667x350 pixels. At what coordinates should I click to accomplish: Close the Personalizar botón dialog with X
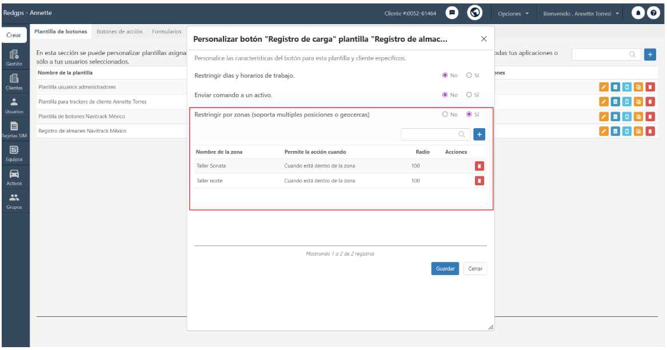coord(484,39)
